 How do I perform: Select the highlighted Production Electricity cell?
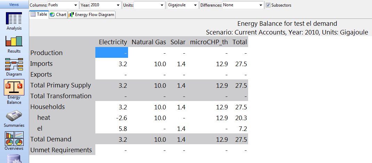(x=112, y=53)
